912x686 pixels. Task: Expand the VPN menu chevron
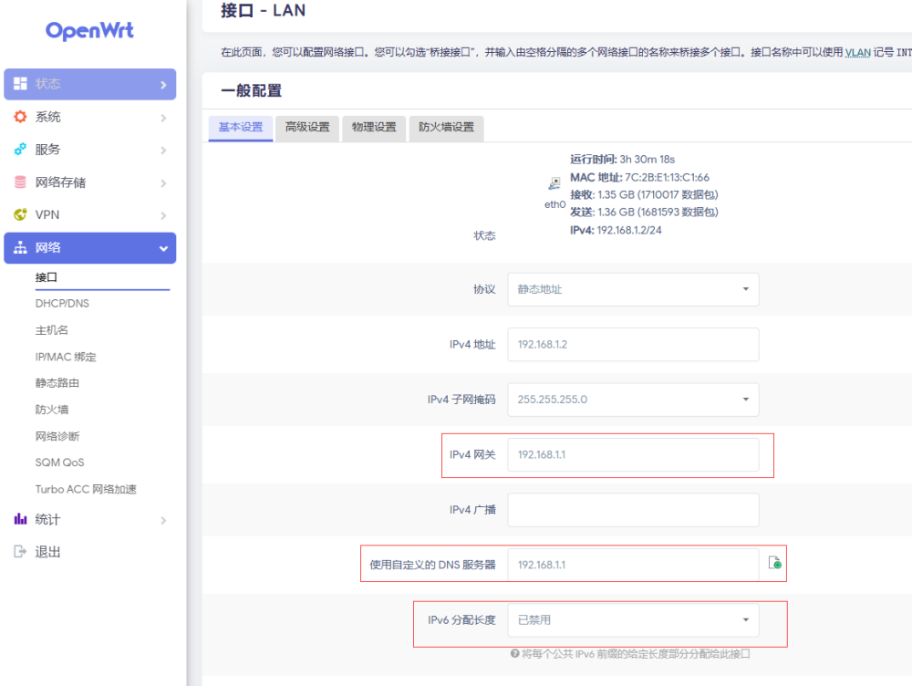tap(163, 216)
